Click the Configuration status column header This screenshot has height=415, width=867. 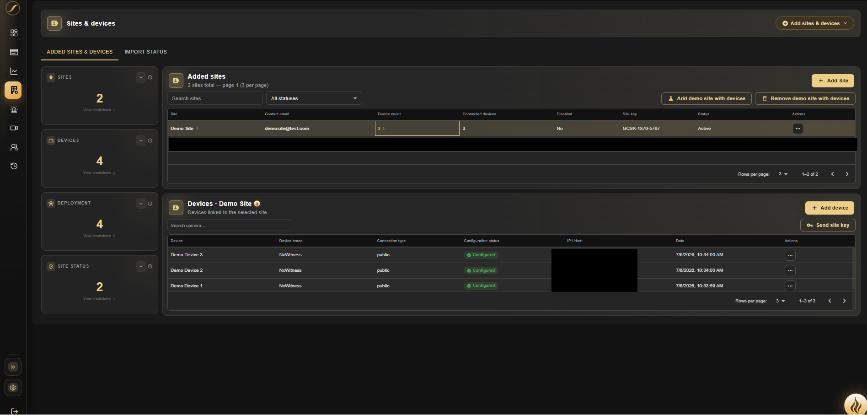(482, 241)
